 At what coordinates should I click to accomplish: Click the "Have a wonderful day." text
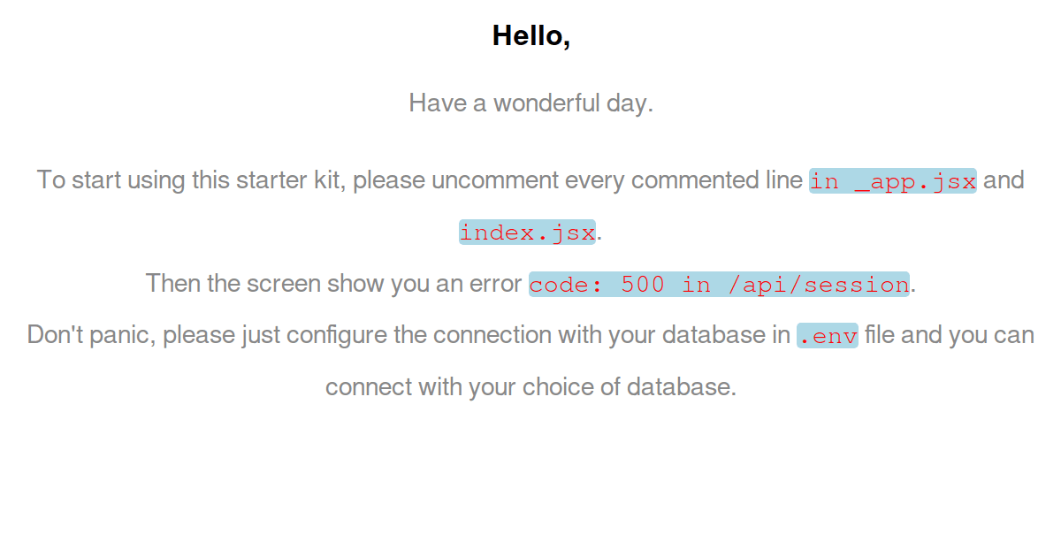click(530, 103)
